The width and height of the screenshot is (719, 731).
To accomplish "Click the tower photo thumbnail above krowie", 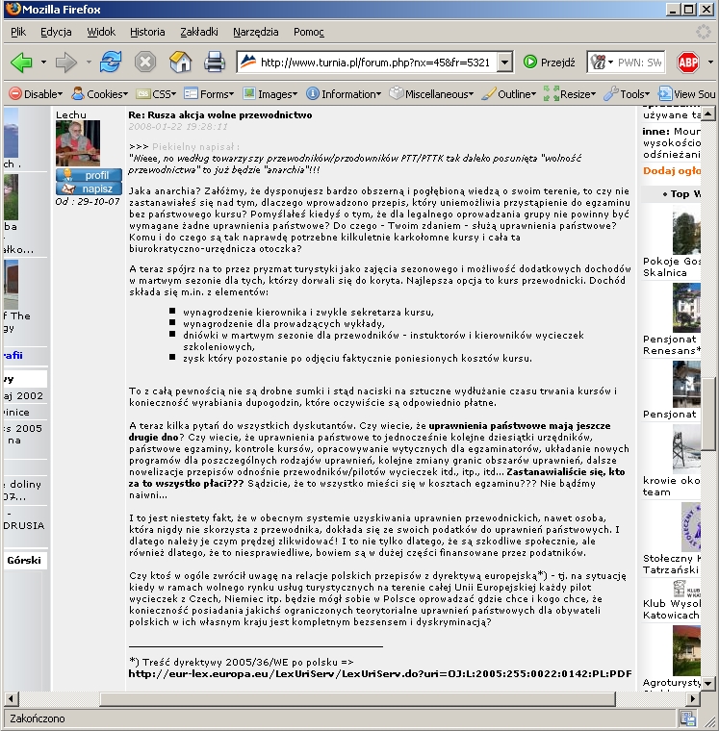I will (686, 450).
